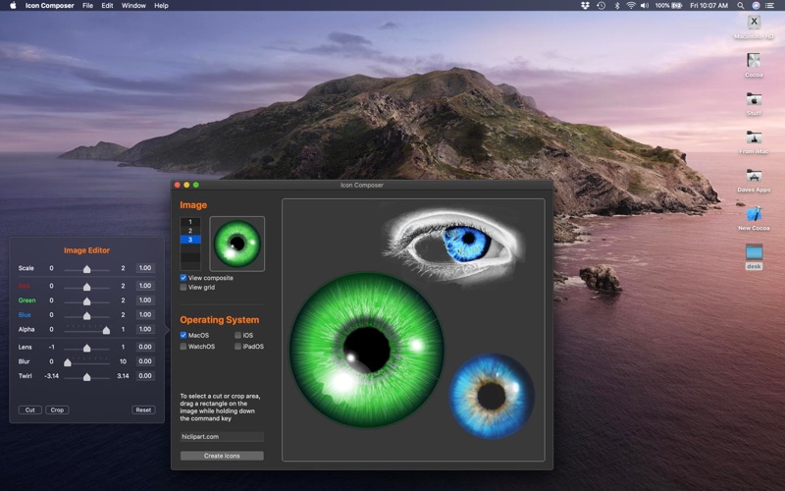Click the Alpha slider thumb
Screen dimensions: 785x491
pyautogui.click(x=106, y=330)
